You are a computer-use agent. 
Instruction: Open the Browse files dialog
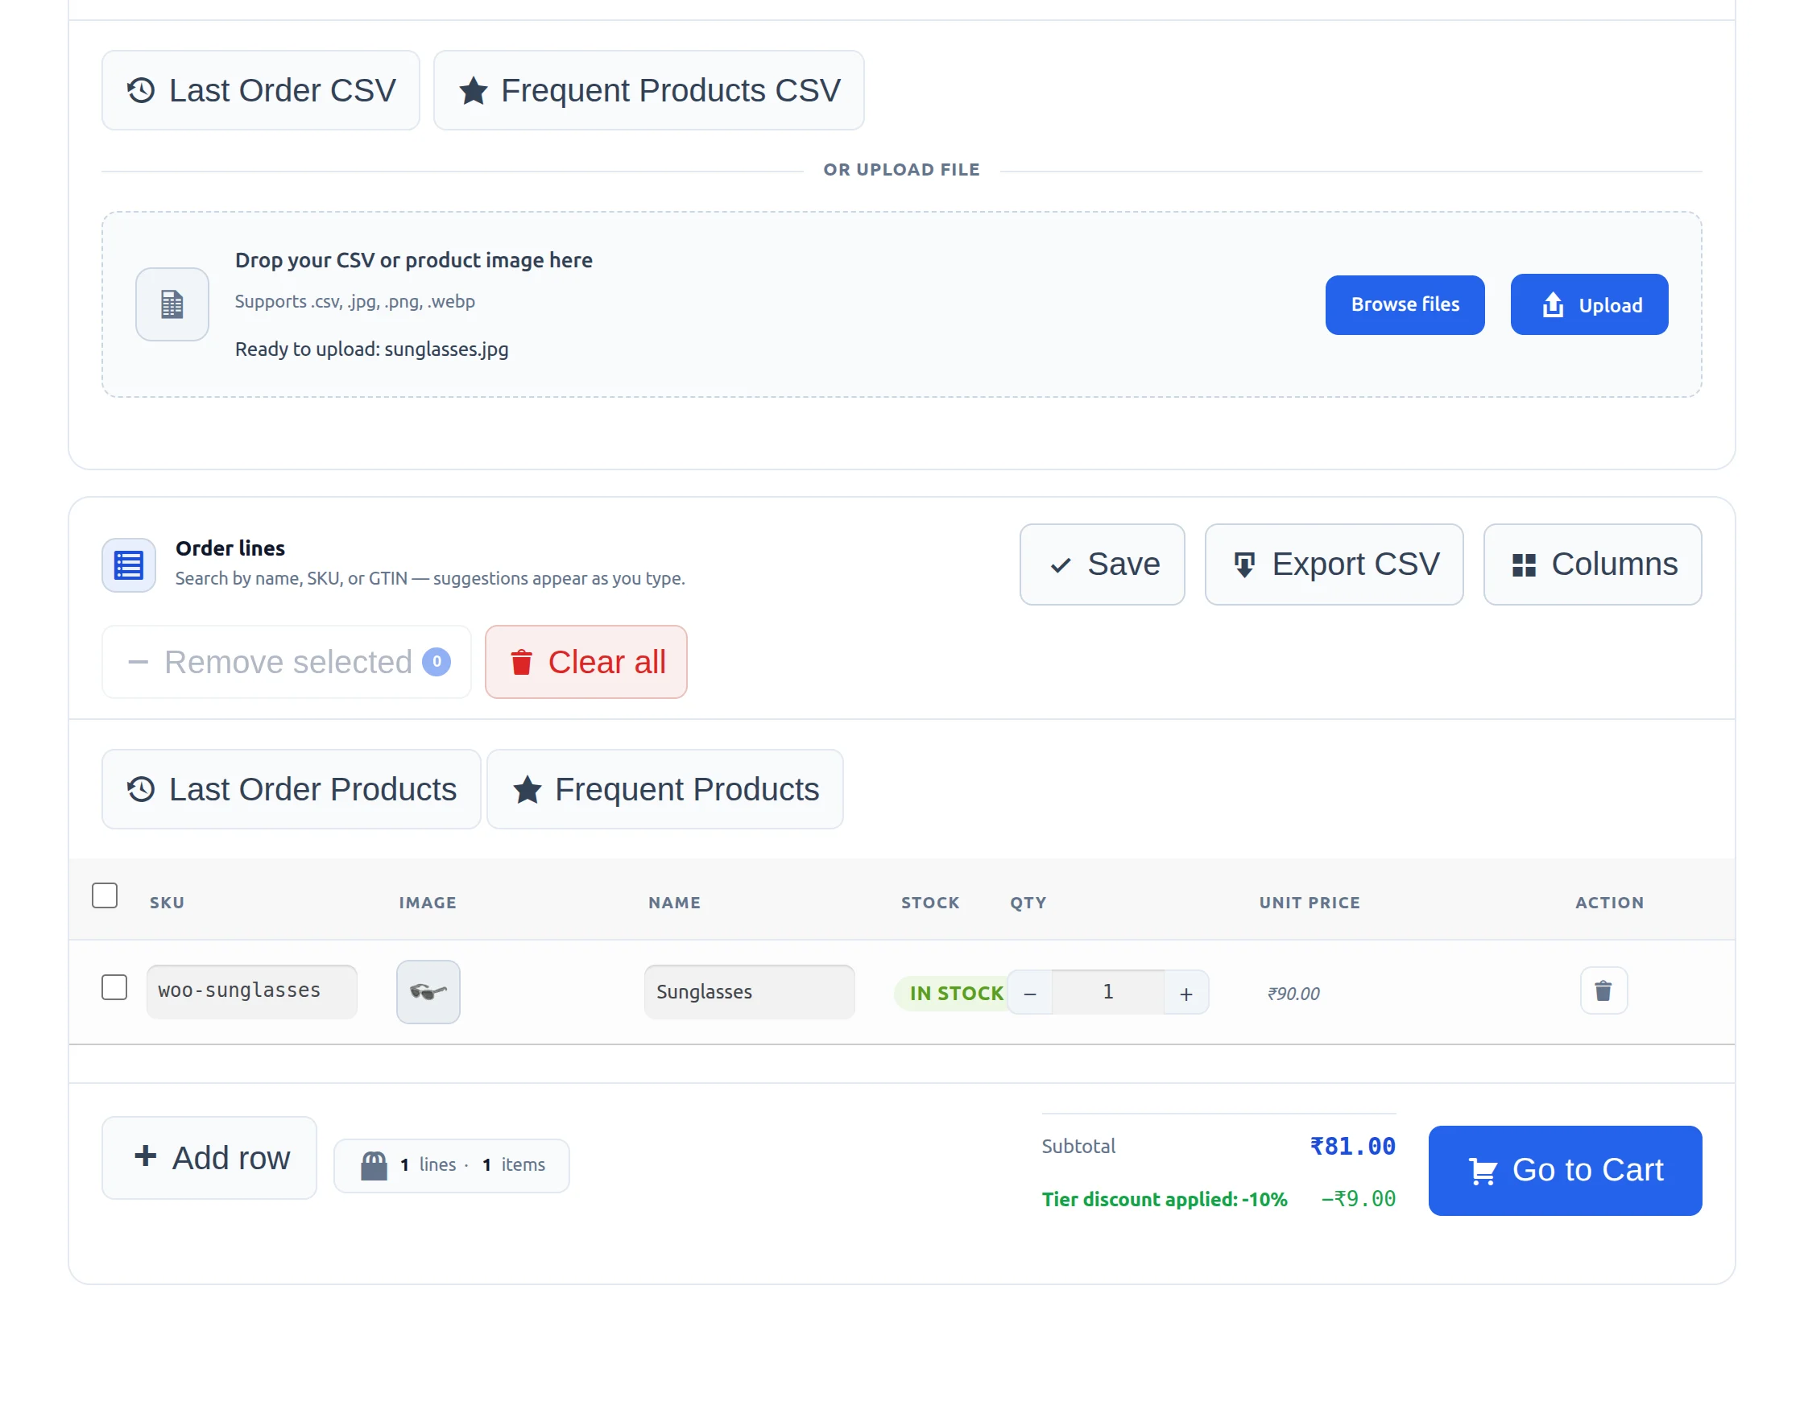1404,304
